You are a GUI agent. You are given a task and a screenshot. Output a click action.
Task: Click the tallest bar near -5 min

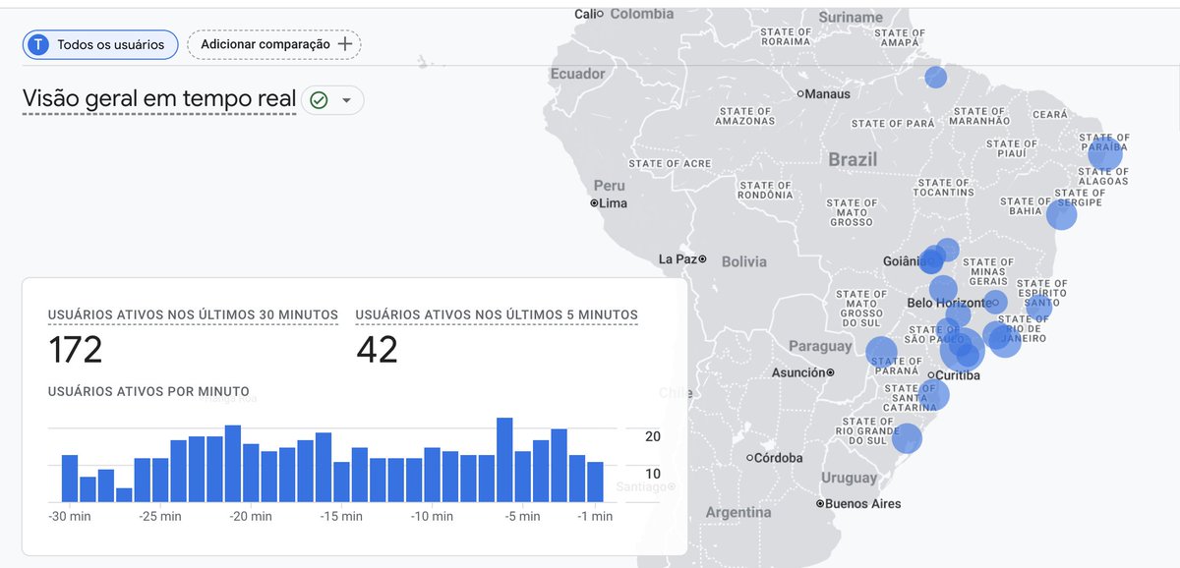(x=505, y=460)
